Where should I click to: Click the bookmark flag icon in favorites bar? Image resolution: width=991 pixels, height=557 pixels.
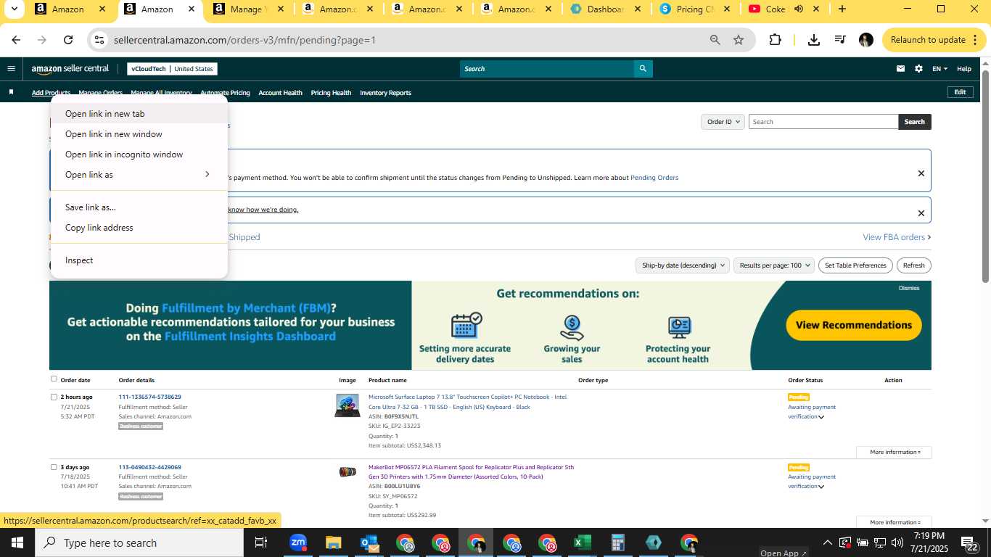pos(11,92)
